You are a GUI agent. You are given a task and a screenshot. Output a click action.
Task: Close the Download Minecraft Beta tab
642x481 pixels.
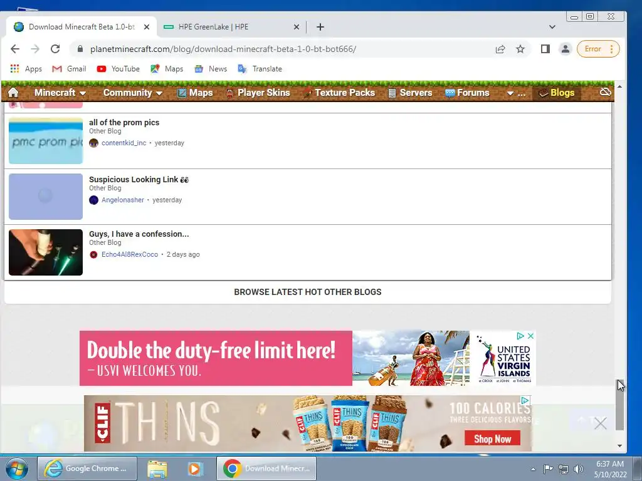click(x=147, y=27)
